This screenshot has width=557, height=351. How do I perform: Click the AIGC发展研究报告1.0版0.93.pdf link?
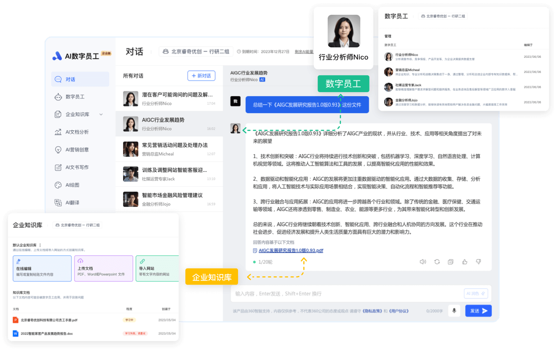(x=291, y=251)
